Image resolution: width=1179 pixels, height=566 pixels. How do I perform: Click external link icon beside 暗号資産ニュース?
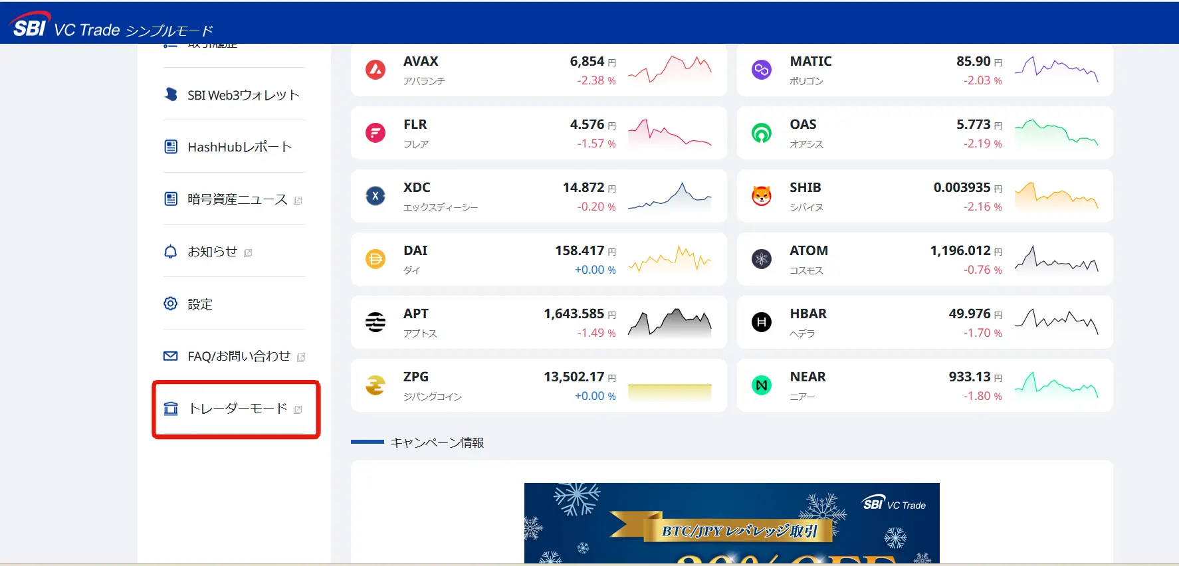click(x=298, y=201)
